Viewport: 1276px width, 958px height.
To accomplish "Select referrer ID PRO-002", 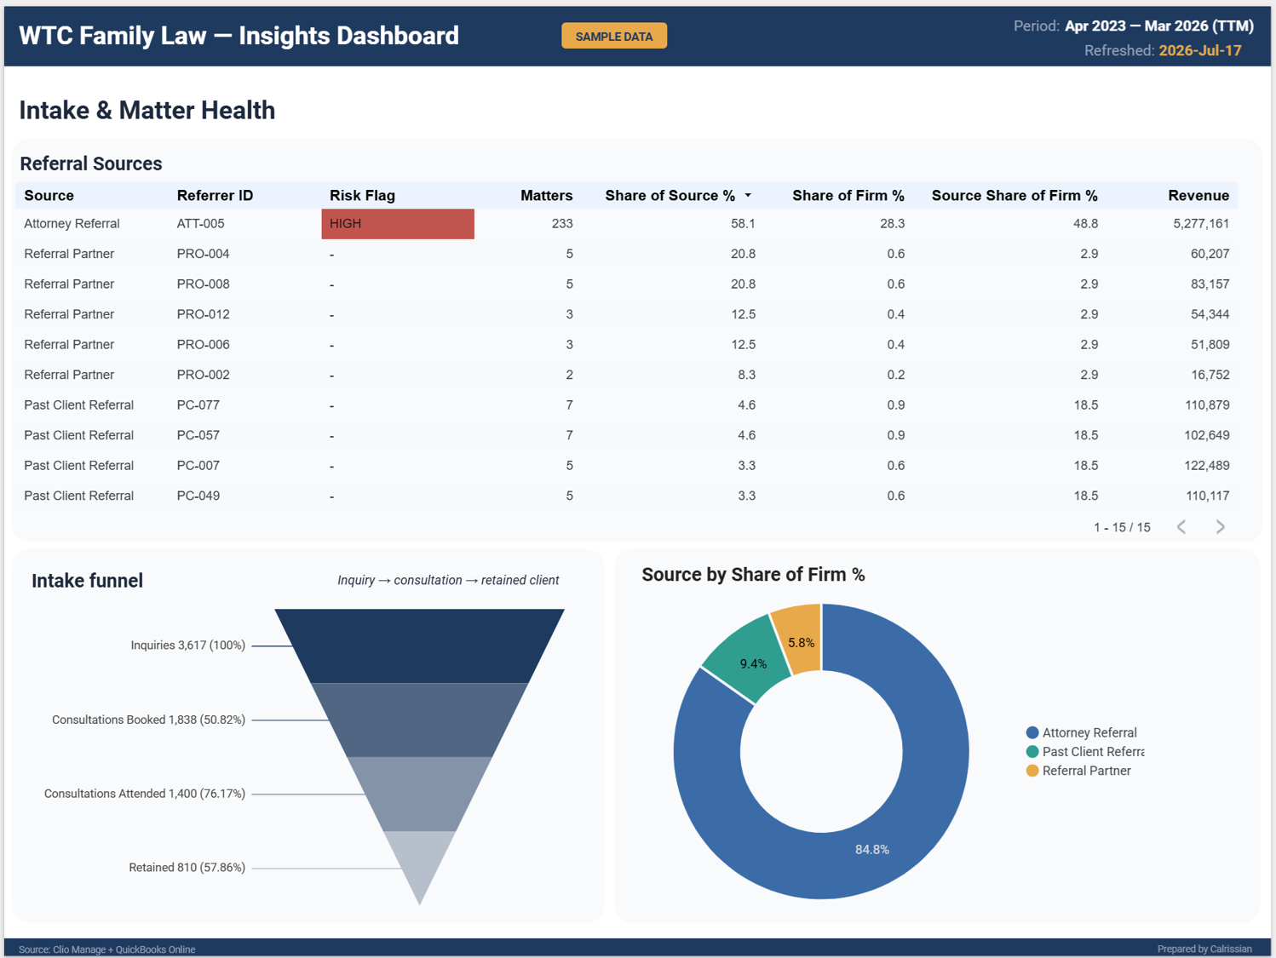I will (x=203, y=375).
